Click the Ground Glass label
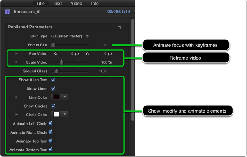The height and width of the screenshot is (157, 247). coord(35,71)
